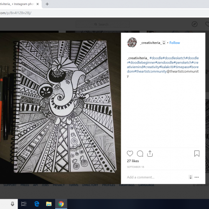Open the PRIVACY footer link
The height and width of the screenshot is (209, 209).
(x=59, y=185)
